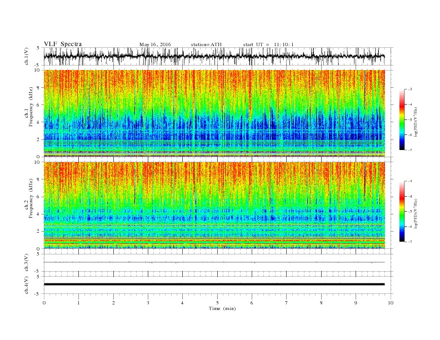Click the "9" tick on time axis
The width and height of the screenshot is (440, 340).
click(356, 303)
